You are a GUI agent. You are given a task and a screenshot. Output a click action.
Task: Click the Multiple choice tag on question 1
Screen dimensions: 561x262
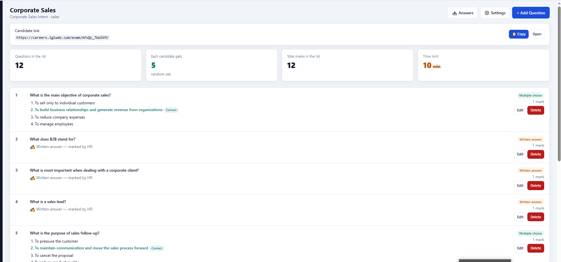point(530,96)
